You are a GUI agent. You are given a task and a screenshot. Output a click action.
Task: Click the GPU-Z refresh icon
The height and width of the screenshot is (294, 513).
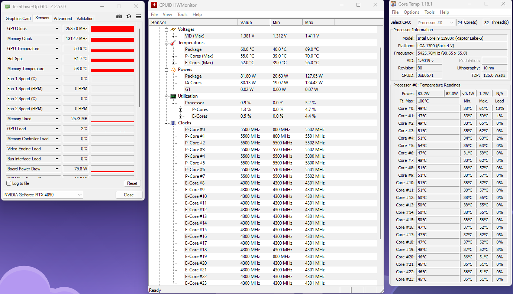click(129, 16)
